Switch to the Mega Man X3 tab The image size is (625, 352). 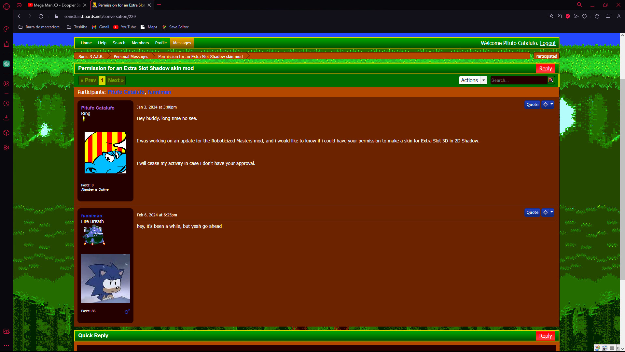coord(55,5)
